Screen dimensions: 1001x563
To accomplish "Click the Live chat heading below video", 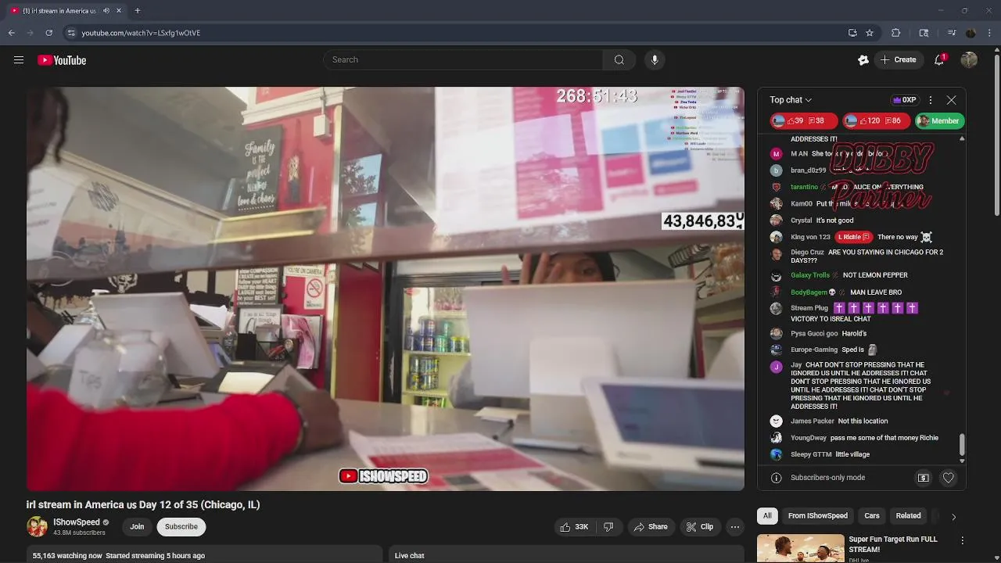I will tap(409, 556).
